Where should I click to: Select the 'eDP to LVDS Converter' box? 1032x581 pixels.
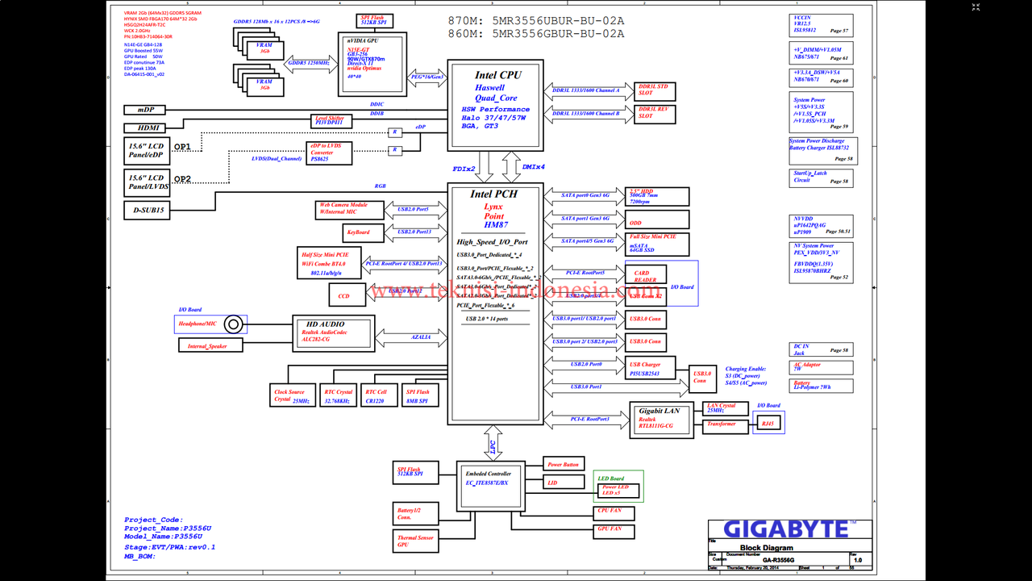[331, 153]
